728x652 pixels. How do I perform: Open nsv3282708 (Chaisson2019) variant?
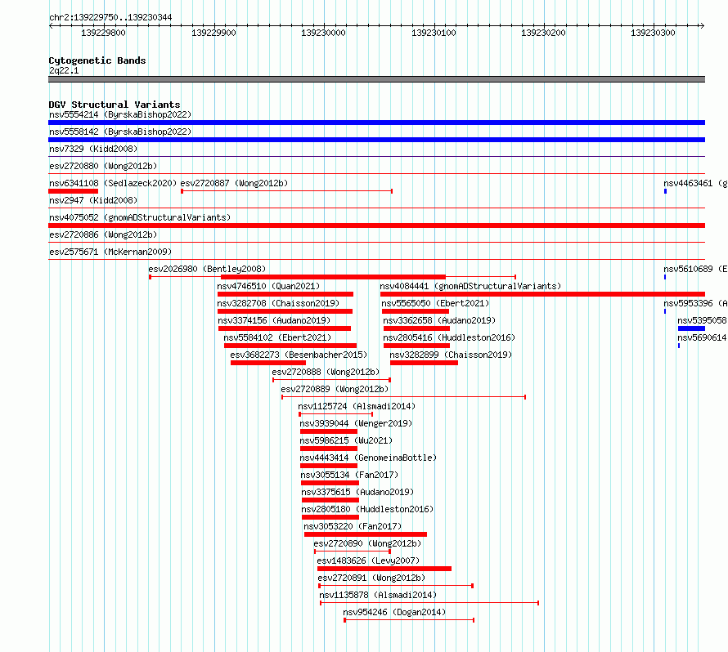(278, 303)
